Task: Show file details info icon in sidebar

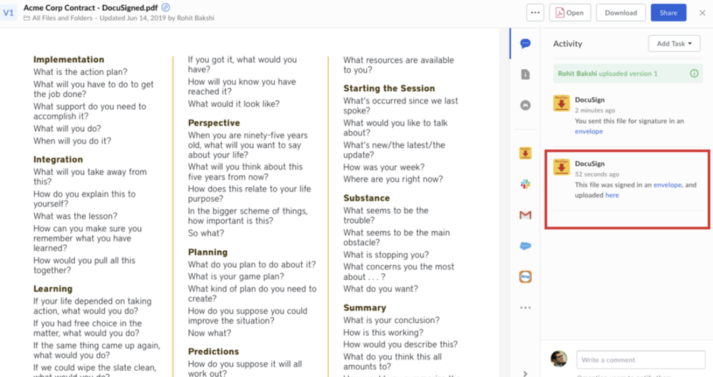Action: 525,74
